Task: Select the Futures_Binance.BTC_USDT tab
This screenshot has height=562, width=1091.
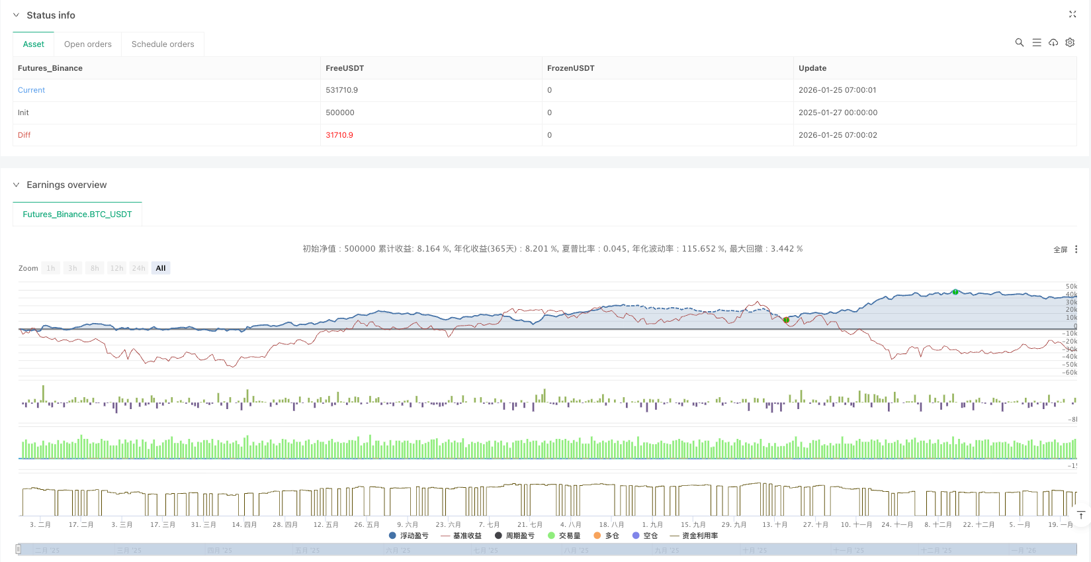Action: tap(77, 214)
